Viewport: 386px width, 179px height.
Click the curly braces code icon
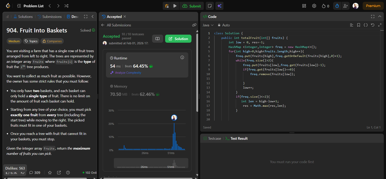tap(365, 25)
